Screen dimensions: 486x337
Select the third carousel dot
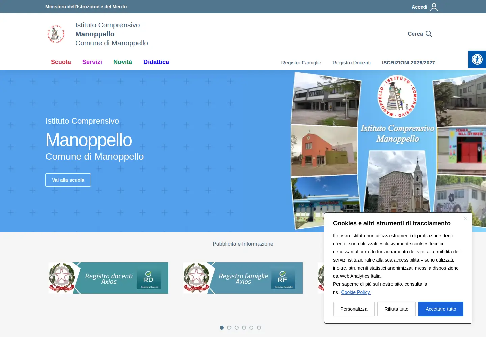pos(237,328)
